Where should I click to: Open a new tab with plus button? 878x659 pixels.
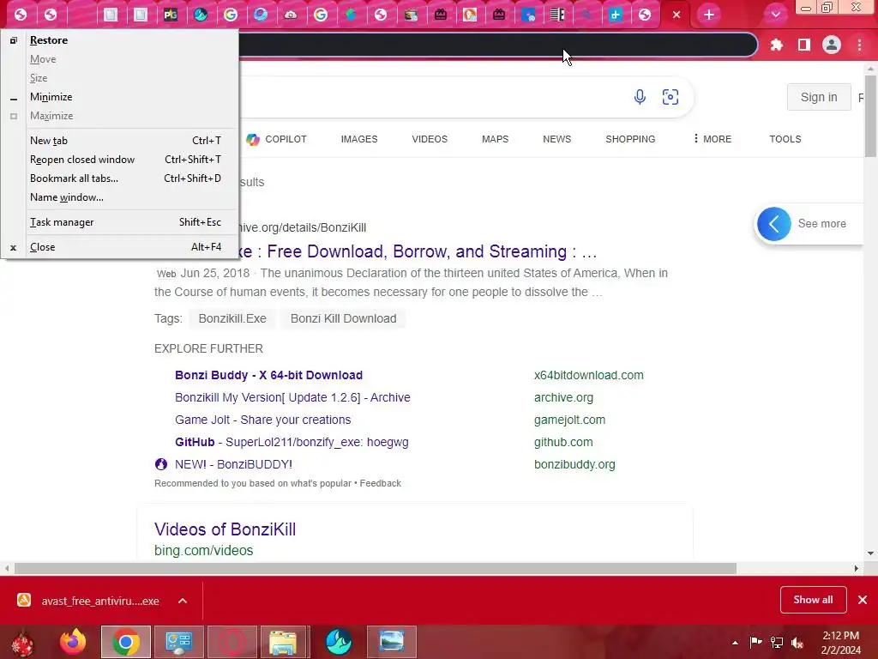pyautogui.click(x=709, y=15)
